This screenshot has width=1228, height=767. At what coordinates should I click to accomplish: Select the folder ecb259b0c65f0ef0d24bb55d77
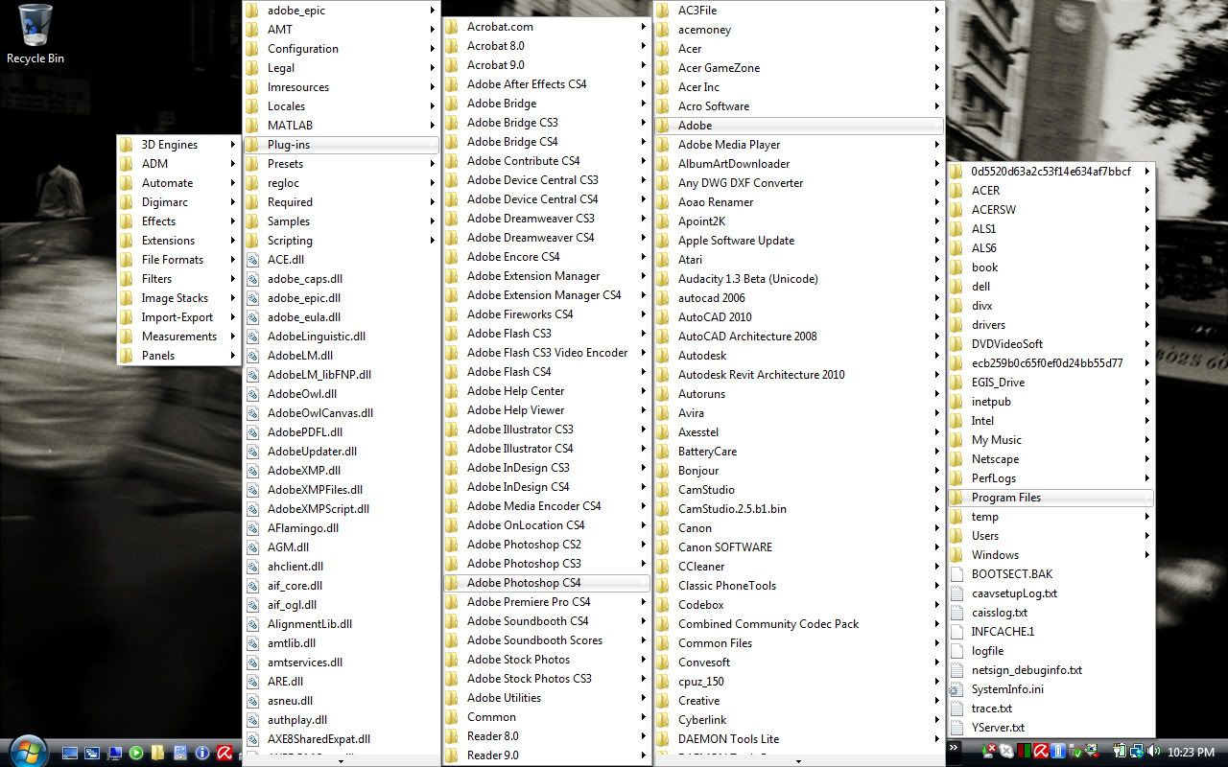click(x=1051, y=363)
